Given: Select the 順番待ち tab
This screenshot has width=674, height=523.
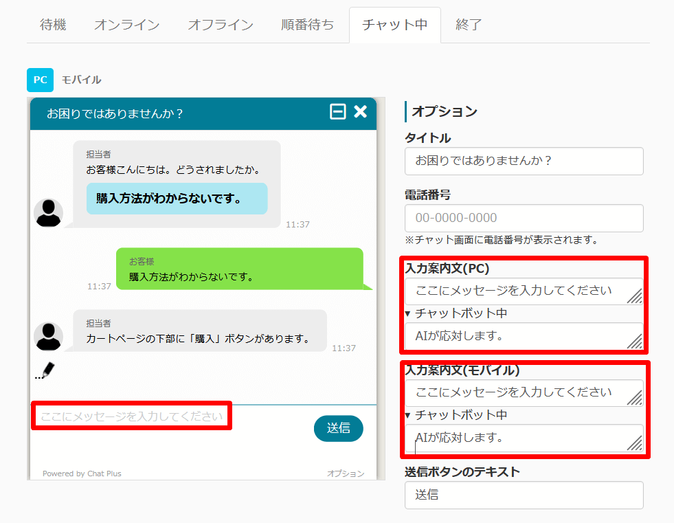Looking at the screenshot, I should [307, 25].
